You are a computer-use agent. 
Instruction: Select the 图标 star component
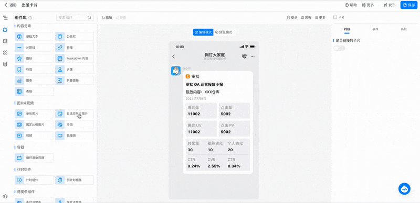coord(34,58)
